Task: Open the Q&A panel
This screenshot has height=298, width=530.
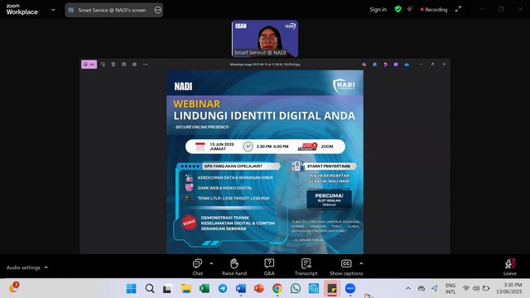Action: [x=269, y=267]
